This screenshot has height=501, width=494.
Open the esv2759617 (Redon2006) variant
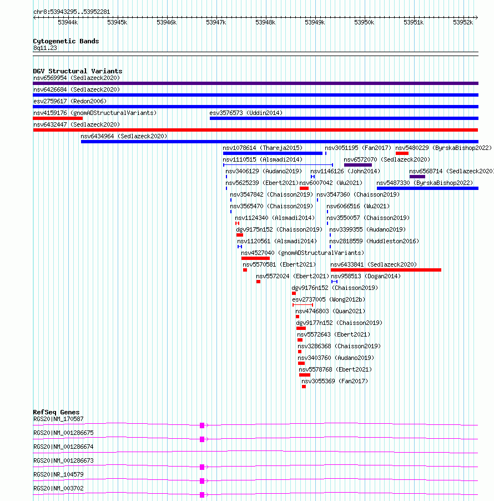click(70, 101)
